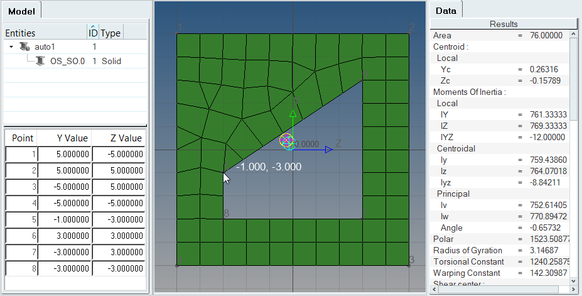The height and width of the screenshot is (296, 582).
Task: Click the OS_SO.0 solid section icon
Action: (x=40, y=61)
